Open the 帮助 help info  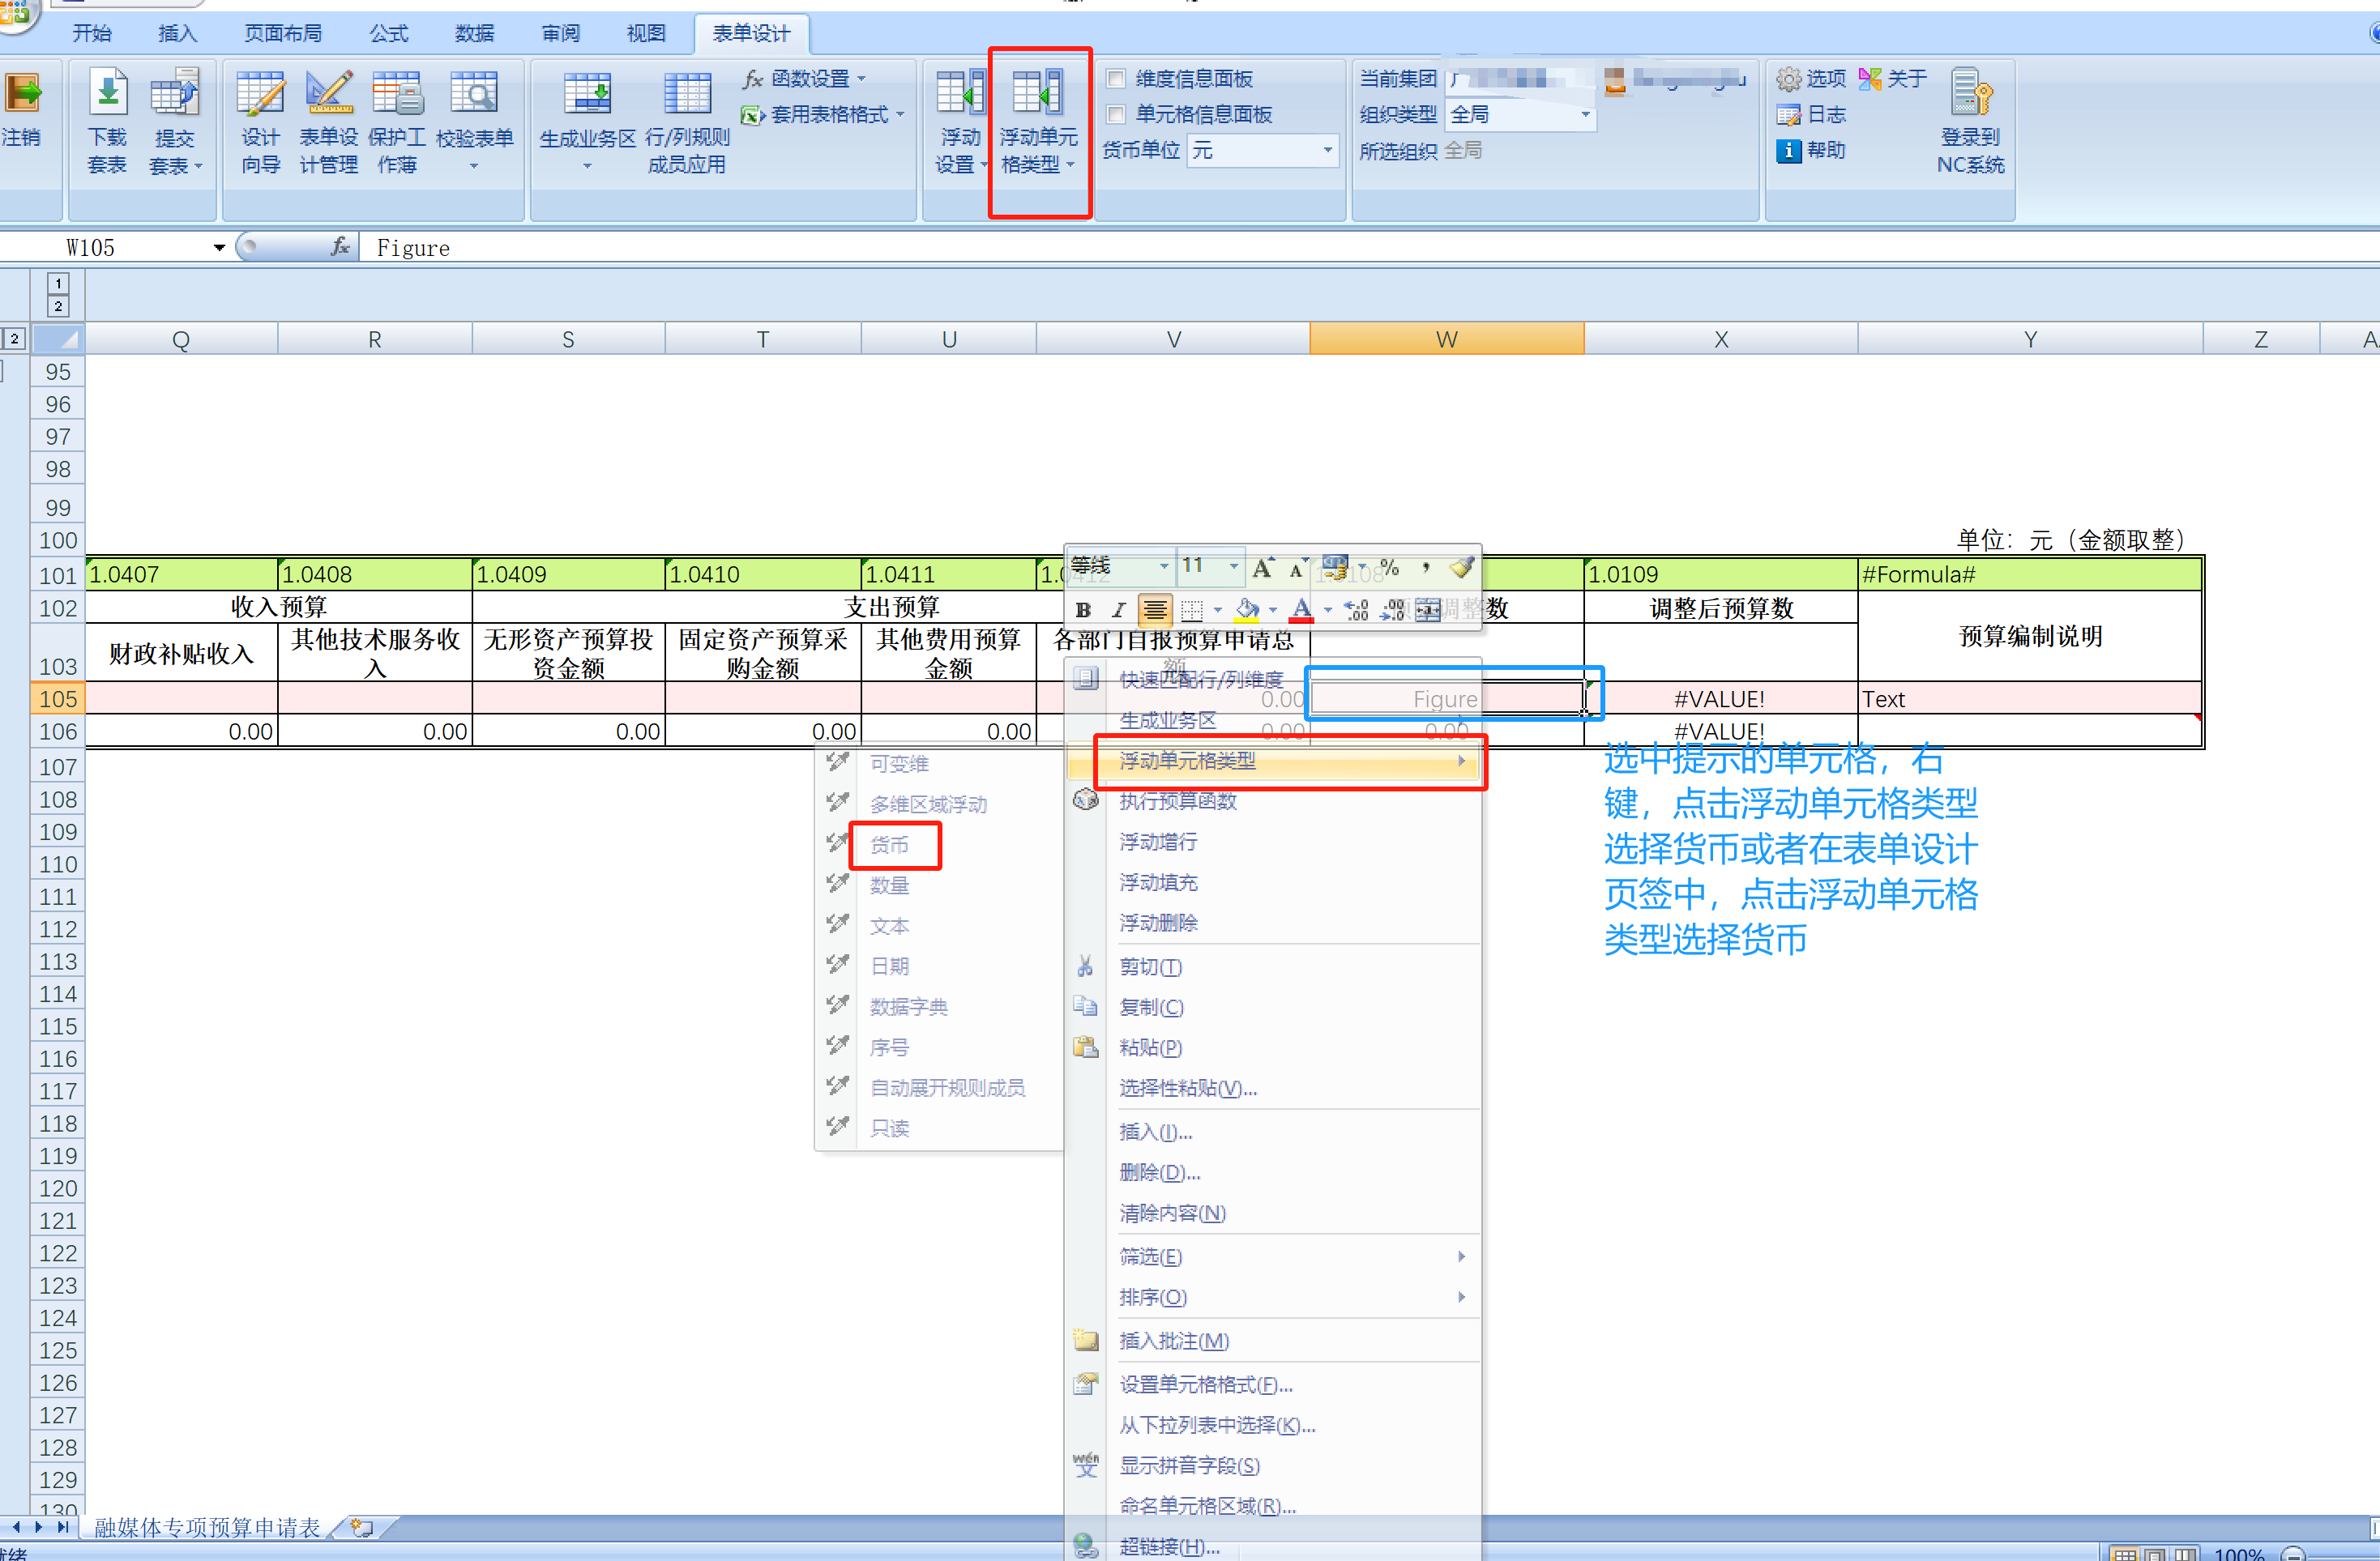click(1811, 151)
